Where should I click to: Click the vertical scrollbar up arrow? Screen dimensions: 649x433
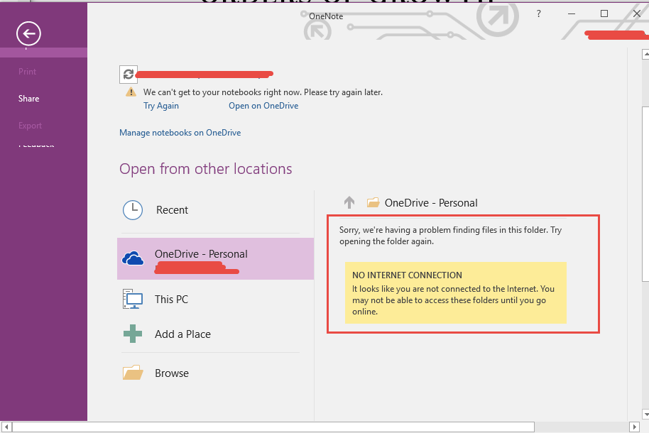(x=645, y=54)
